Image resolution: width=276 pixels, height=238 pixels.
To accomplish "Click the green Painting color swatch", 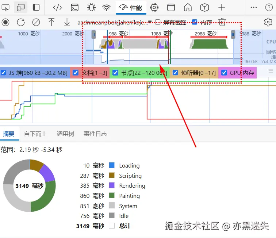I will coord(112,195).
